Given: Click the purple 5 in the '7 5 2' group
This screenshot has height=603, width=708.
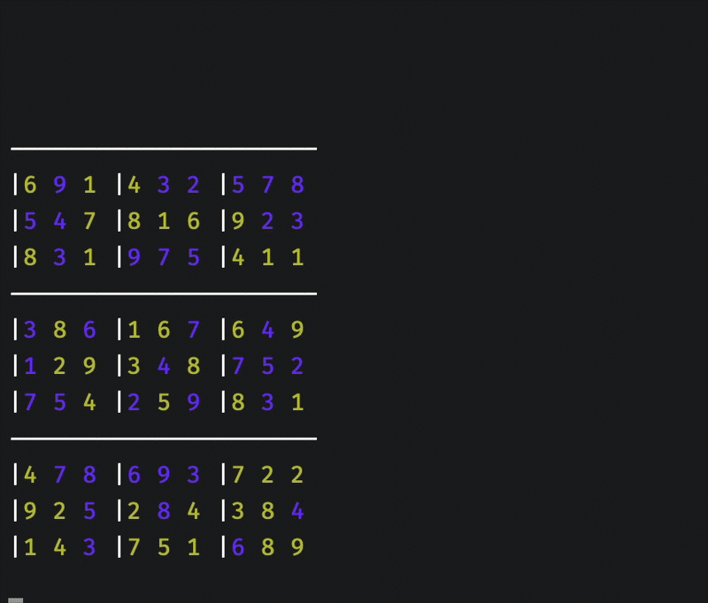Looking at the screenshot, I should [x=268, y=366].
